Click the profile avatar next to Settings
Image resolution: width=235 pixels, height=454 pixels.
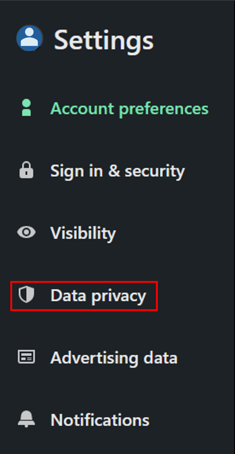click(29, 38)
